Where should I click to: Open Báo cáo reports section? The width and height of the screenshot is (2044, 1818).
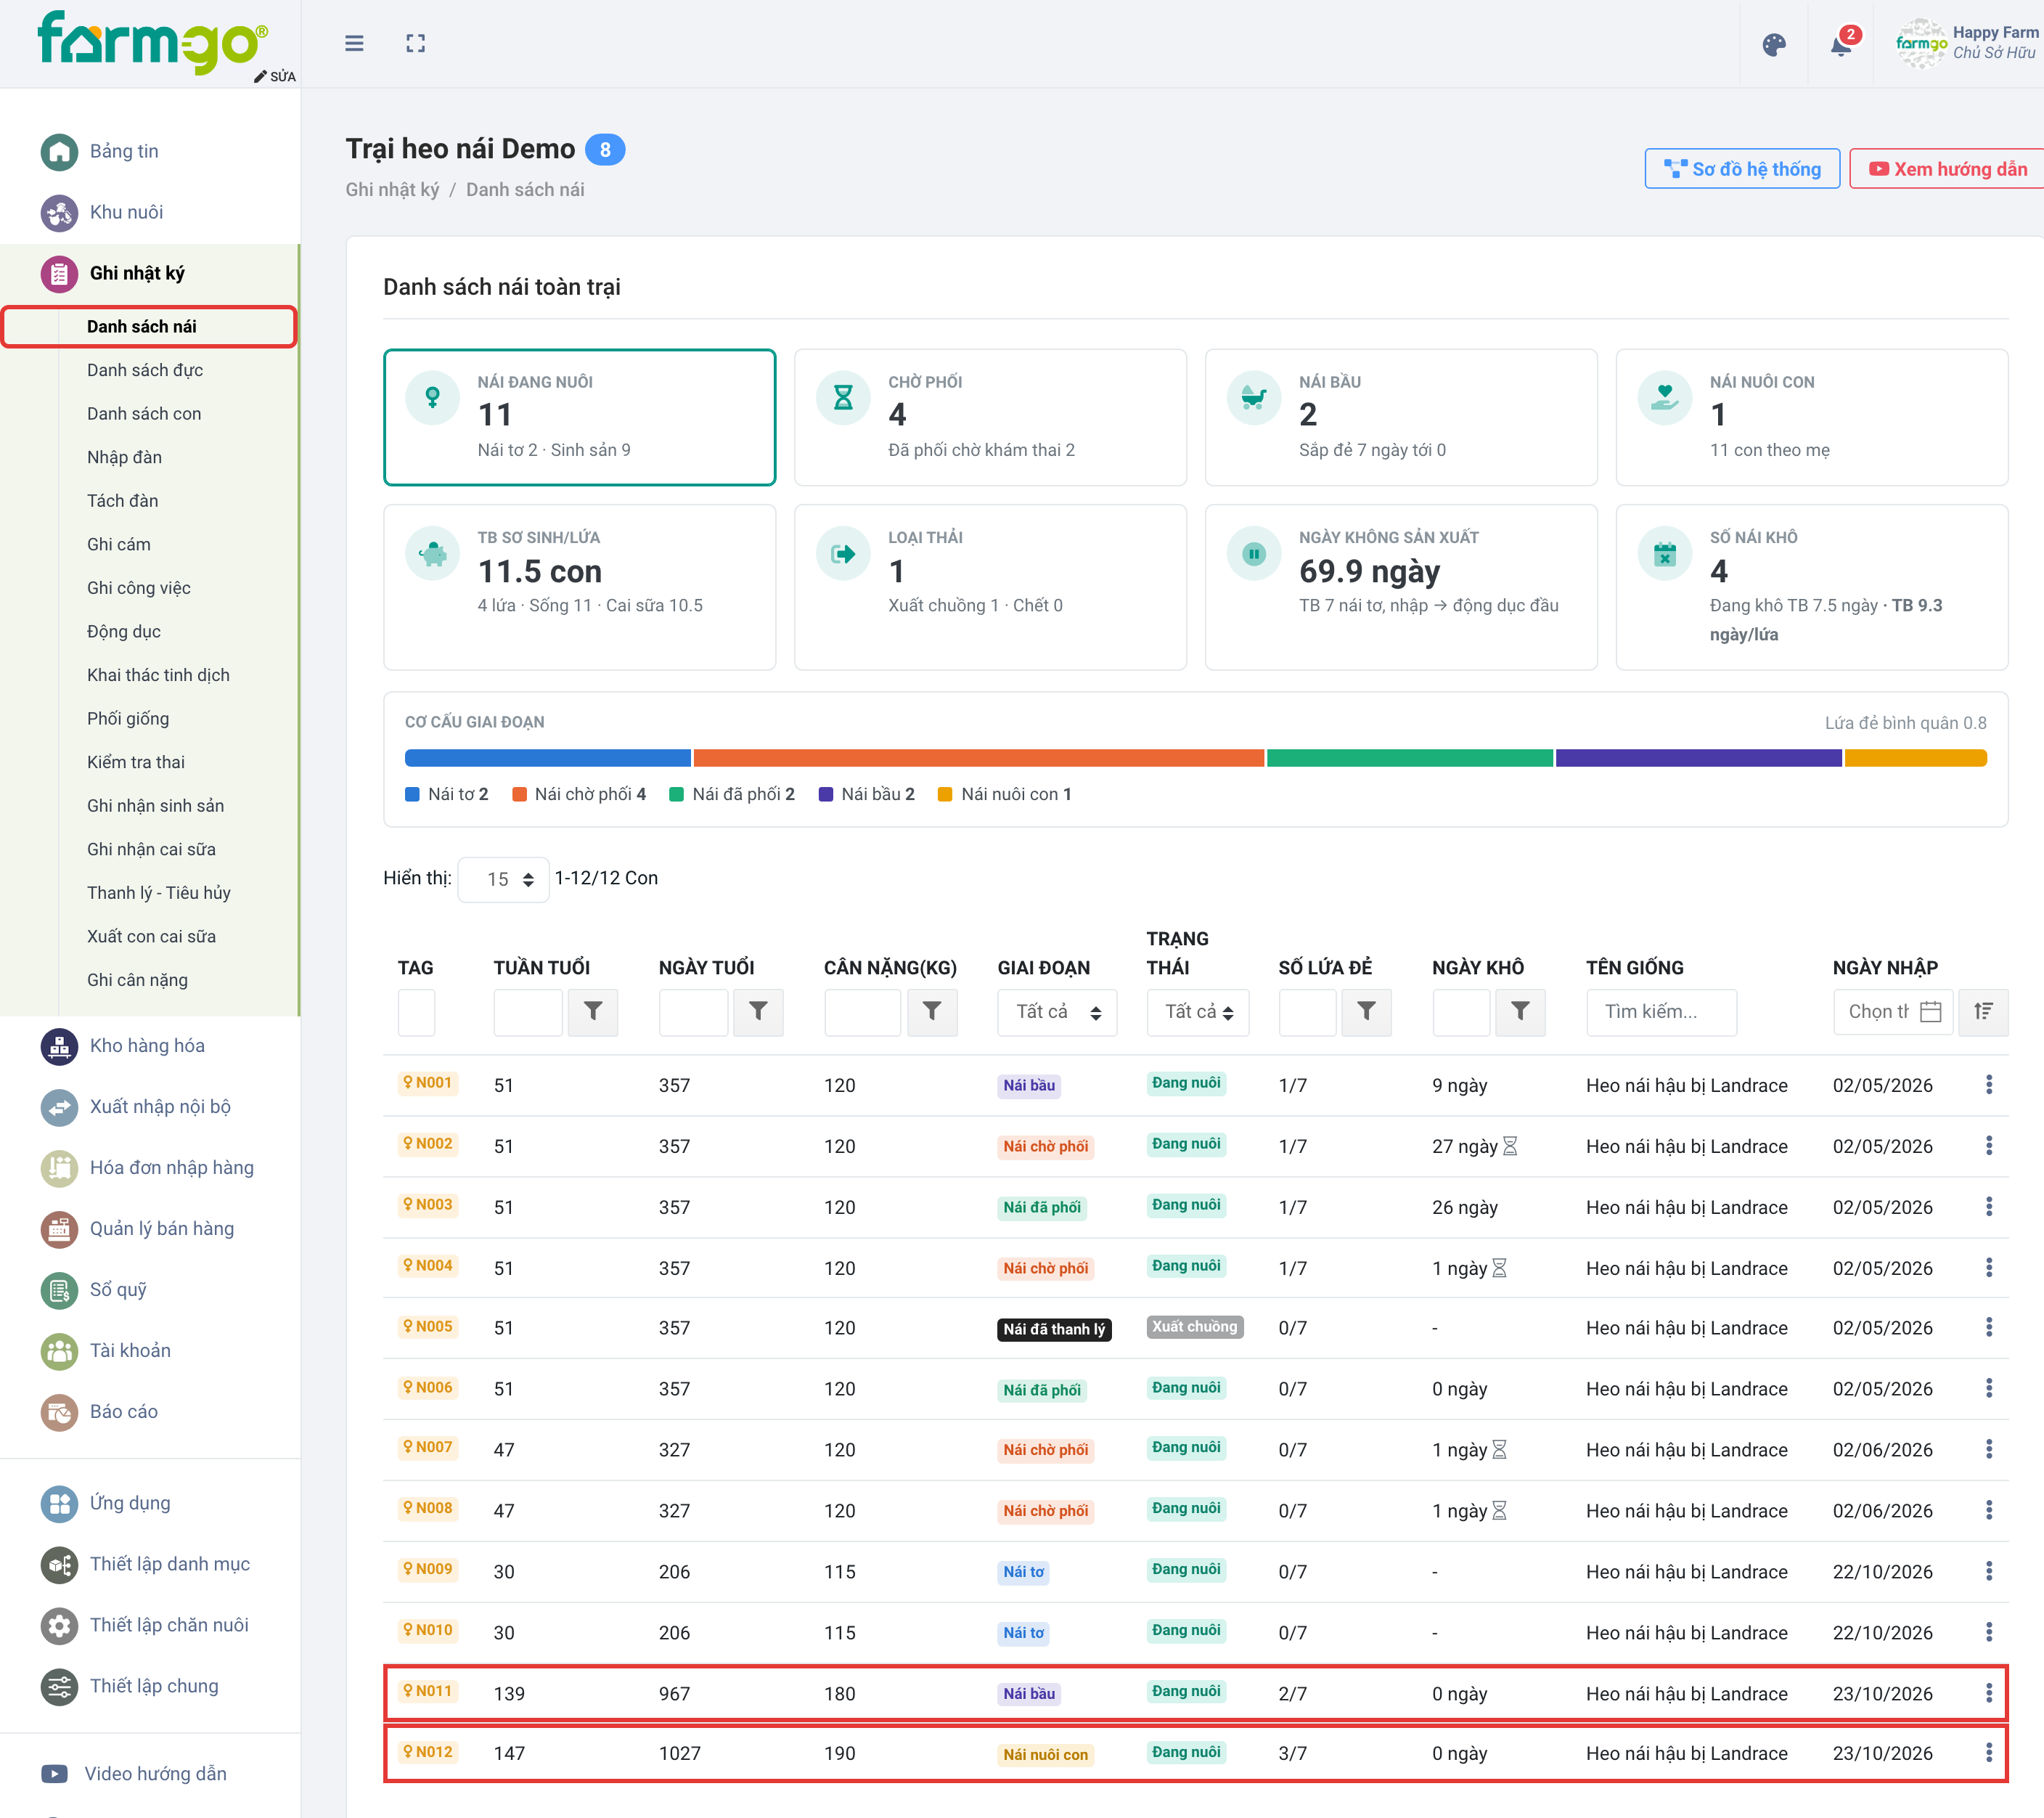123,1412
